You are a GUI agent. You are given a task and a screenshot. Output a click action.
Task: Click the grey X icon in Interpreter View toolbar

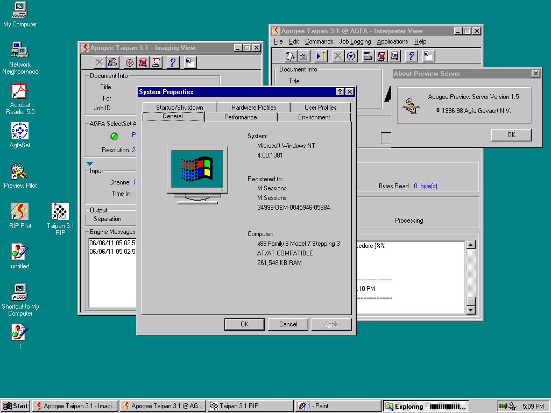(338, 56)
